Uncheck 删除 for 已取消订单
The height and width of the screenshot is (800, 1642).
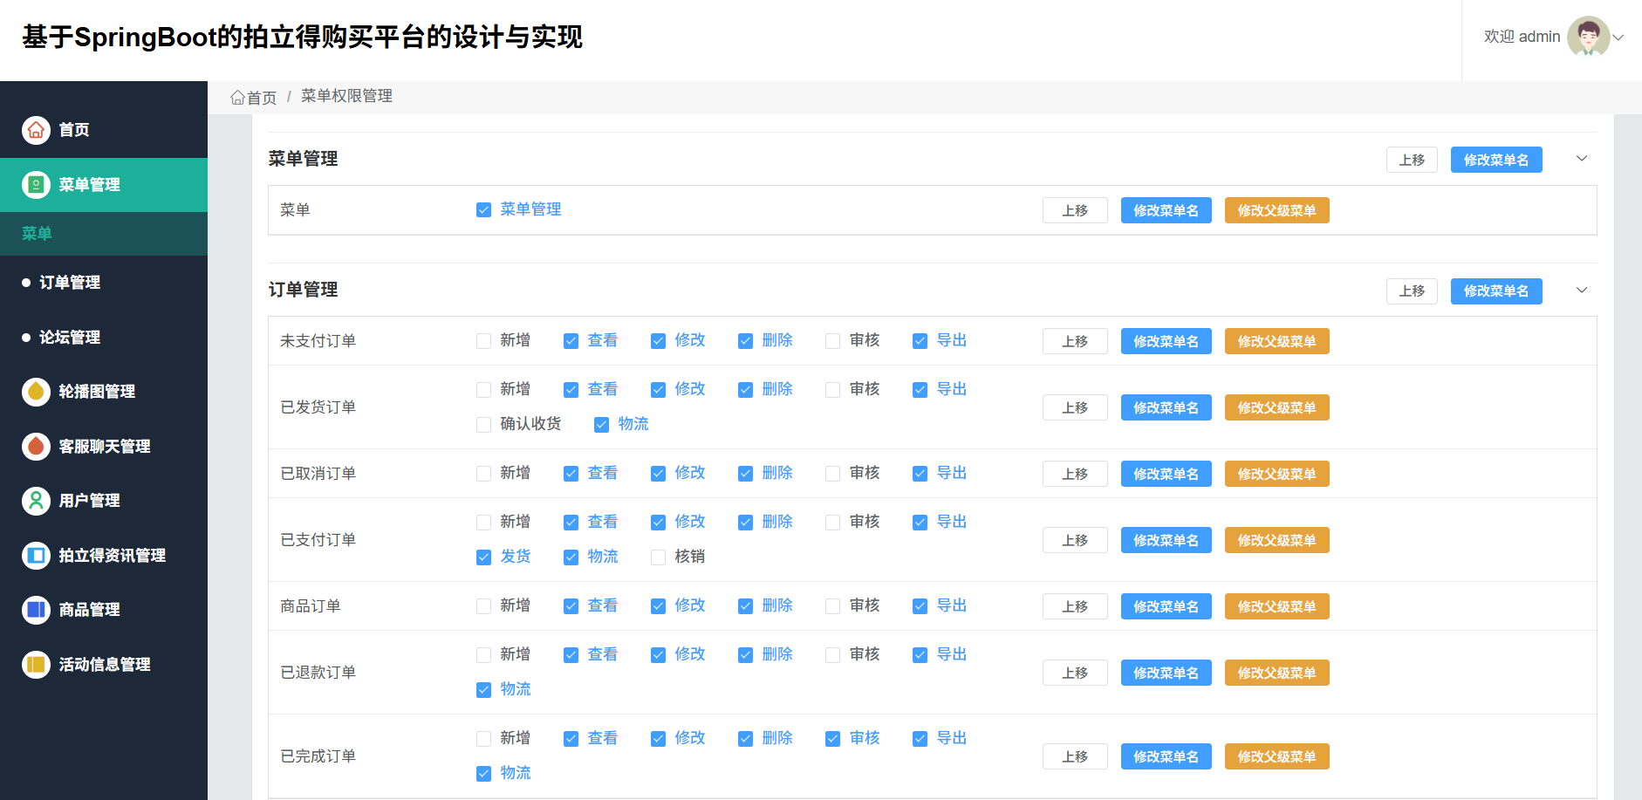tap(745, 474)
